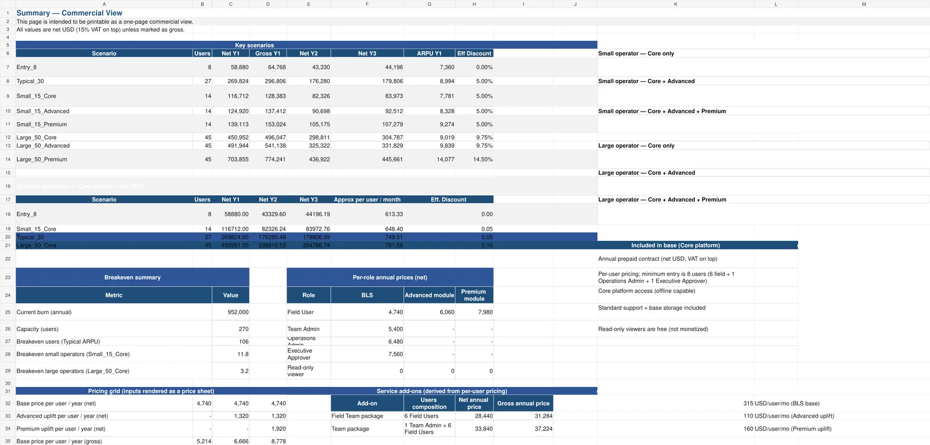Click the 'Breakeven summary' header cell
This screenshot has height=445, width=930.
[133, 277]
